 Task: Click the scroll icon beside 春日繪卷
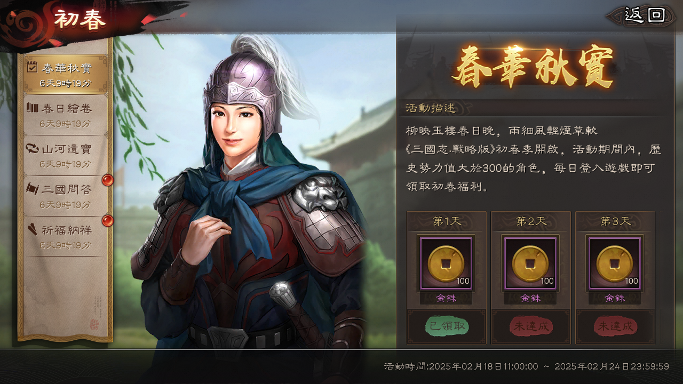tap(32, 108)
